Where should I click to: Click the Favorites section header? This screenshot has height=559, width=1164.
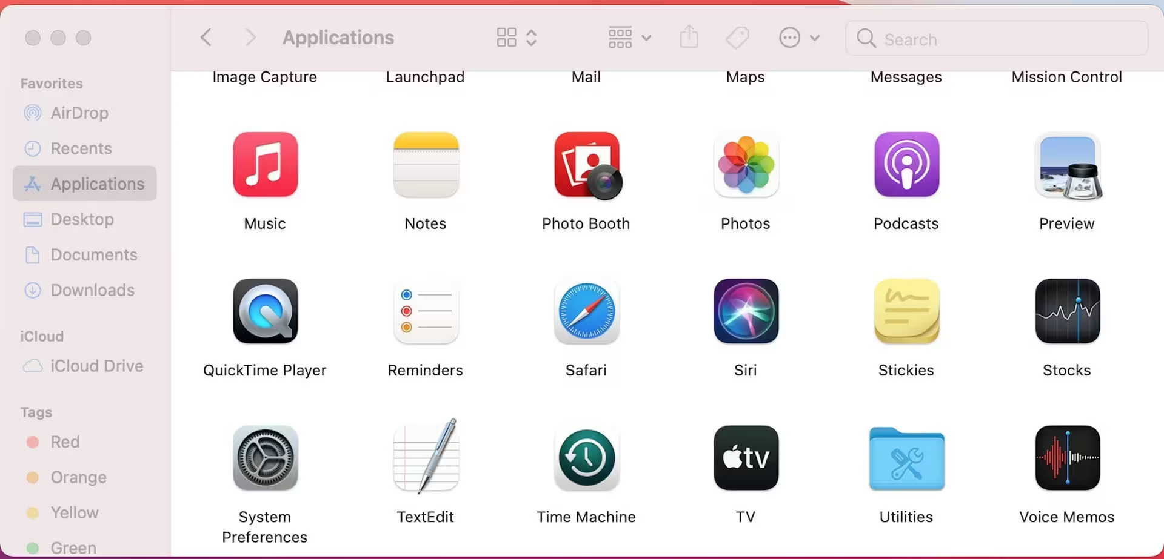[52, 83]
